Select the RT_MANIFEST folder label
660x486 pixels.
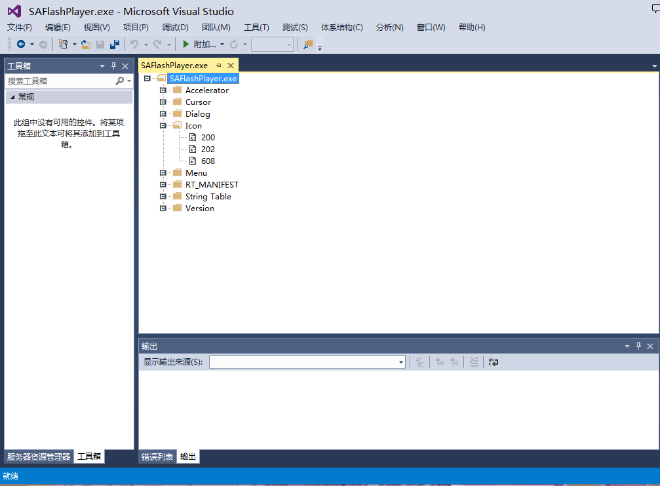point(212,184)
